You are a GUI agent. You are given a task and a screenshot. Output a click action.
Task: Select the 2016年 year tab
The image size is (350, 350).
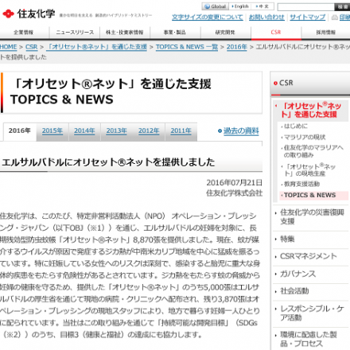[20, 130]
